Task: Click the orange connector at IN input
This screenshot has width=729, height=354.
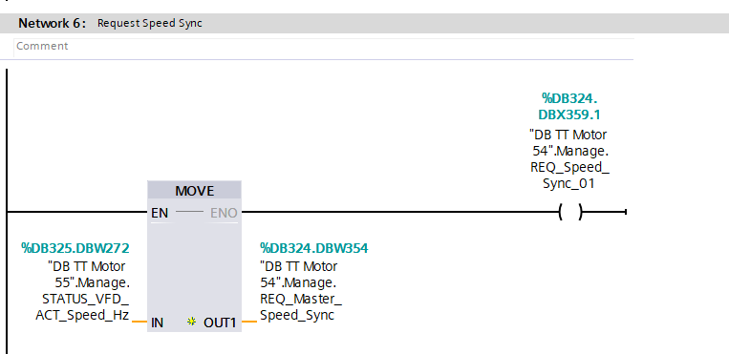Action: pyautogui.click(x=139, y=322)
